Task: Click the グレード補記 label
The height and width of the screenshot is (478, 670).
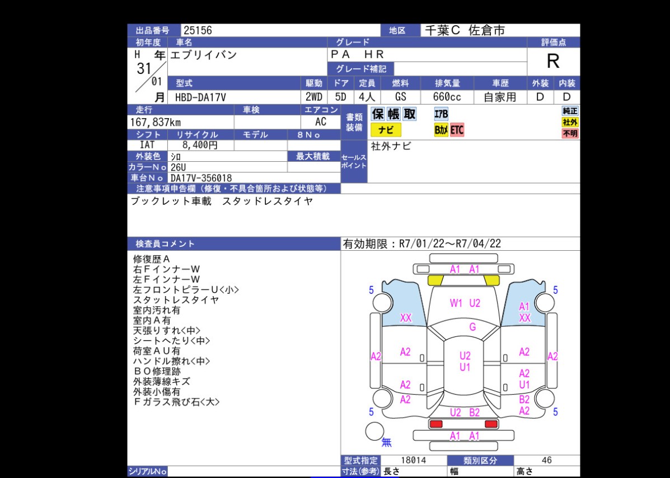Action: tap(361, 69)
